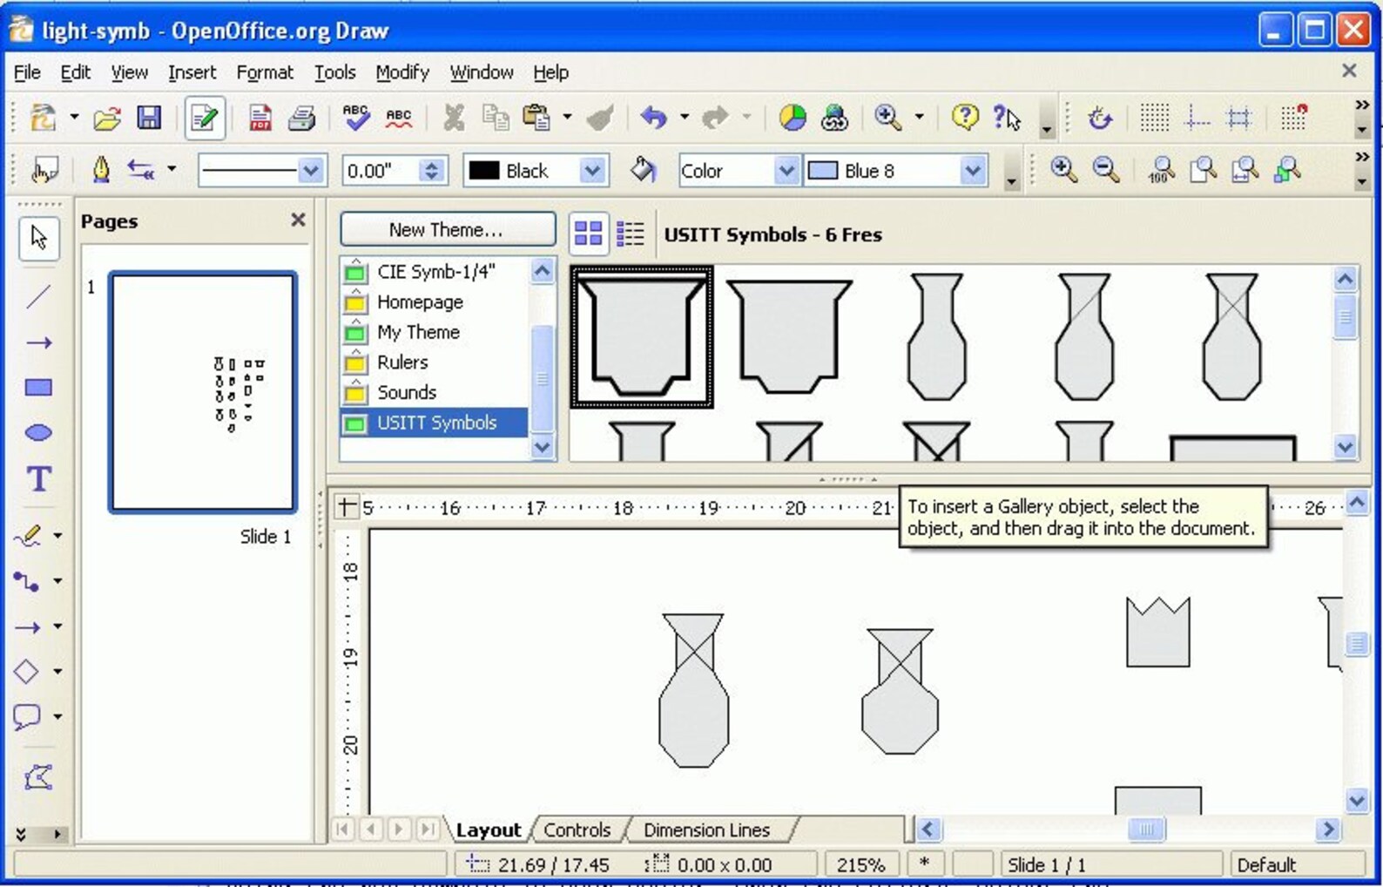1383x887 pixels.
Task: Open the Help question mark icon
Action: click(964, 118)
